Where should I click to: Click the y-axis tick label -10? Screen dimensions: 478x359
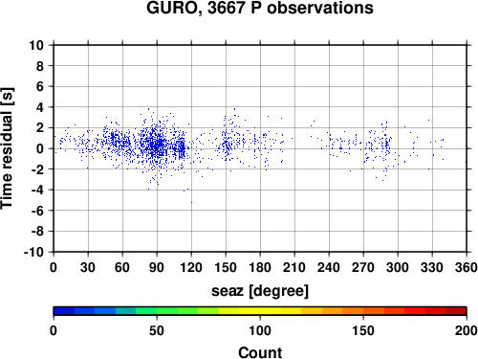coord(33,252)
